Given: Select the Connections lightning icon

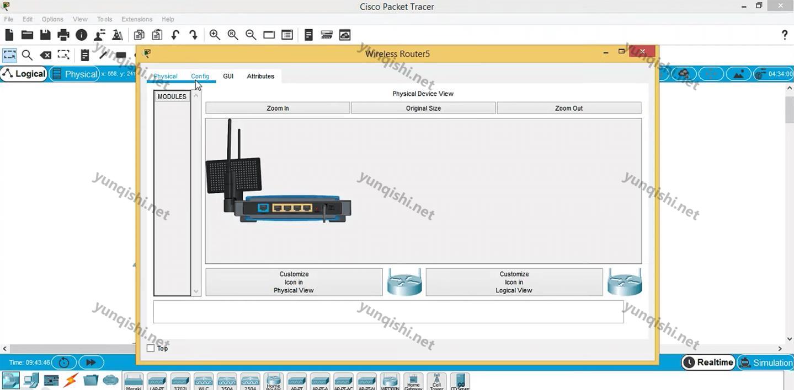Looking at the screenshot, I should click(x=71, y=380).
